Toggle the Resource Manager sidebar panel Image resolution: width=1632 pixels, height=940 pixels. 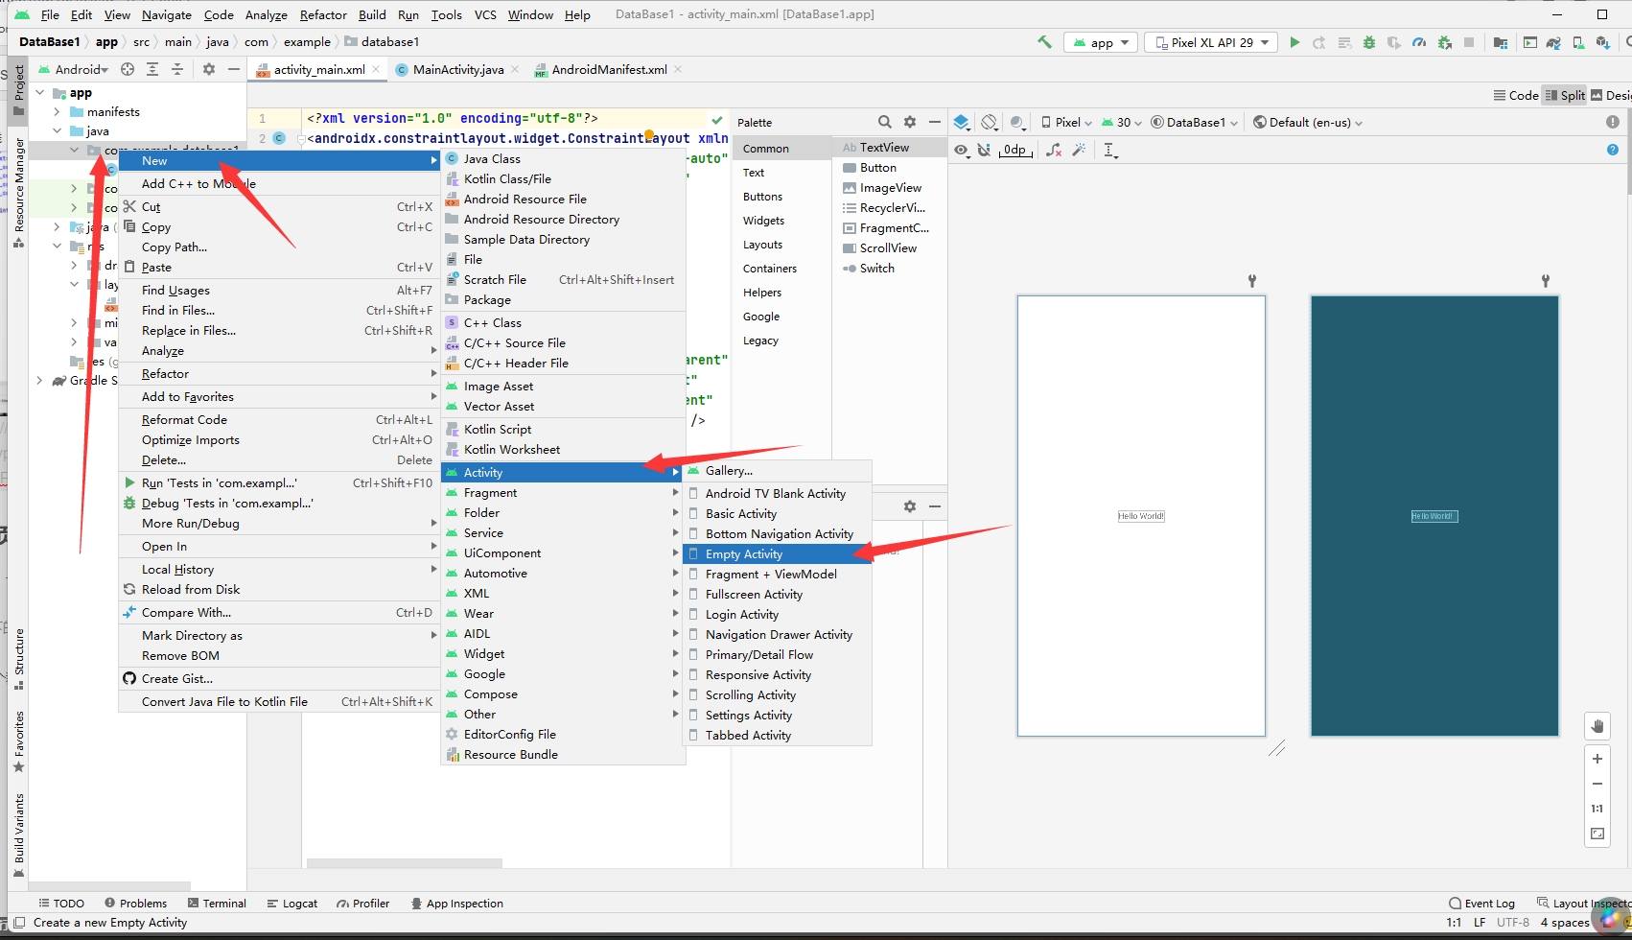coord(20,182)
